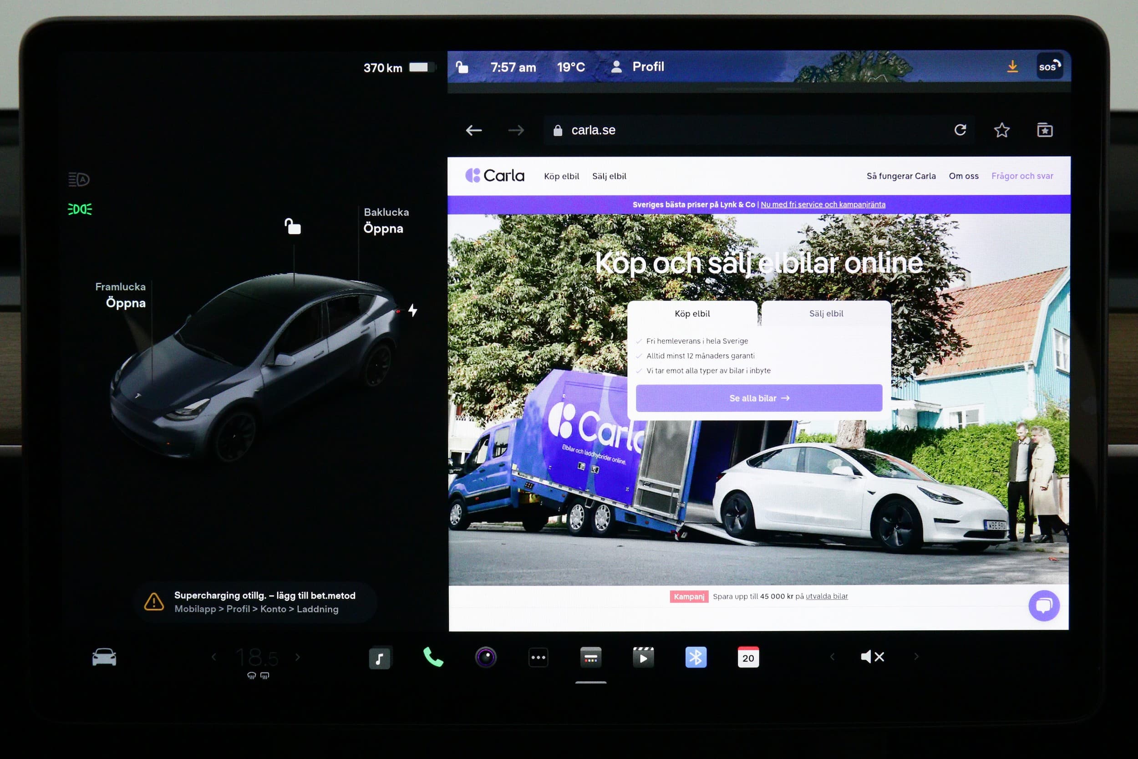Tap the unlock icon above the car
Viewport: 1138px width, 759px height.
(292, 226)
